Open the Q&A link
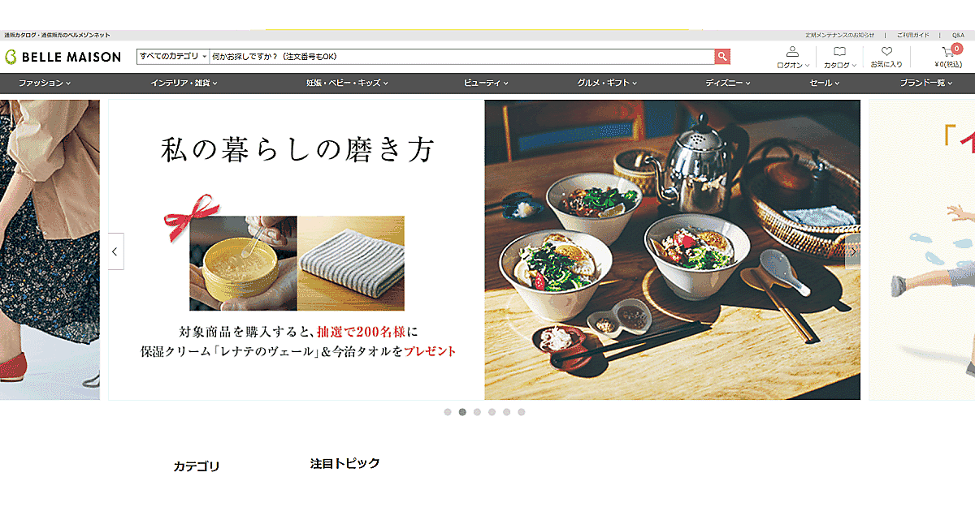The height and width of the screenshot is (511, 975). click(958, 36)
